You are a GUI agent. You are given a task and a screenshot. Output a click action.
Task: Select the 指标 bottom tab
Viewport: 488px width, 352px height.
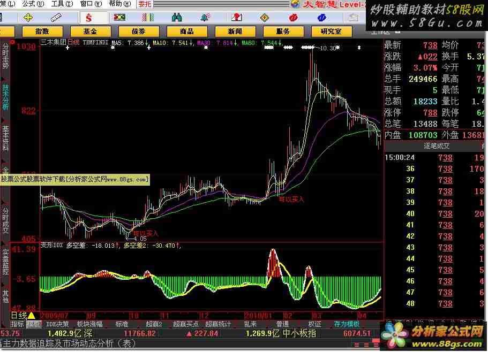18,324
